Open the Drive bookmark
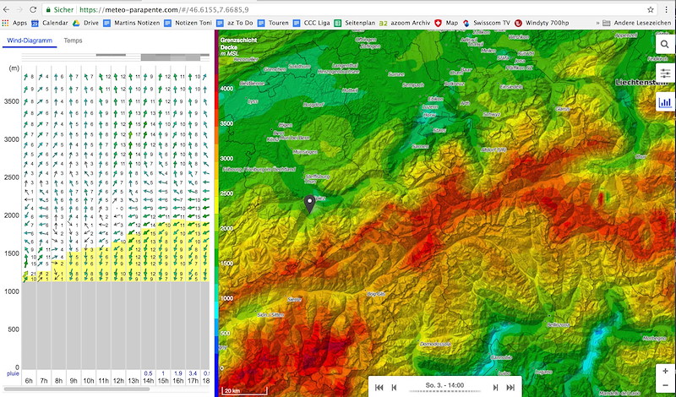The image size is (676, 397). (x=85, y=23)
